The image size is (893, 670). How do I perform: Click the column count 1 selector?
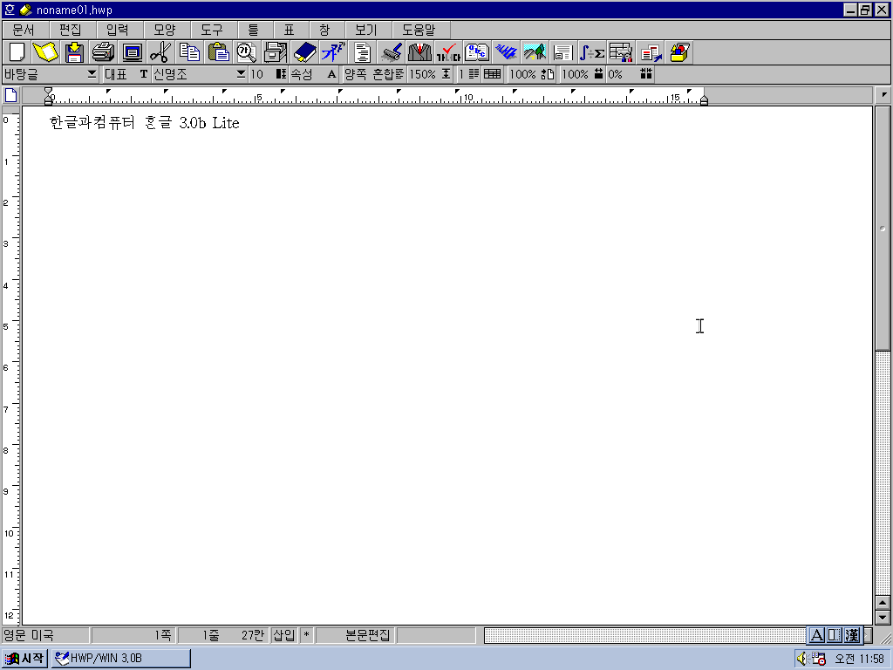469,74
